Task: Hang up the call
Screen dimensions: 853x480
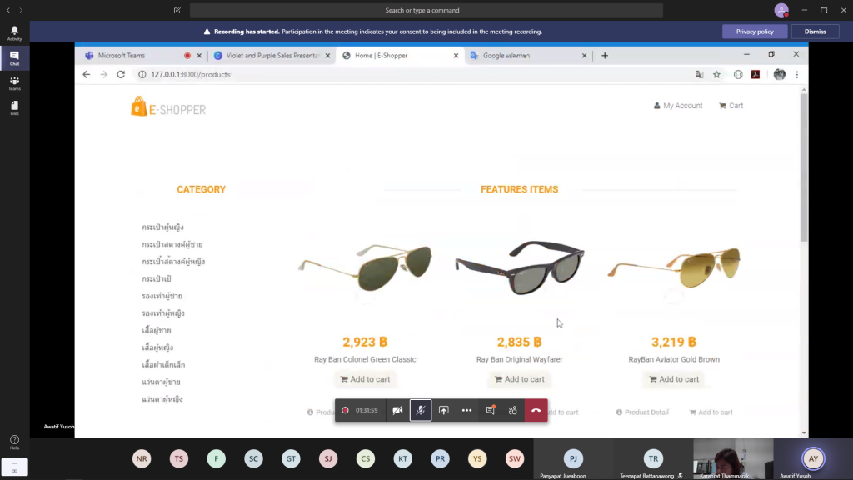Action: (x=536, y=410)
